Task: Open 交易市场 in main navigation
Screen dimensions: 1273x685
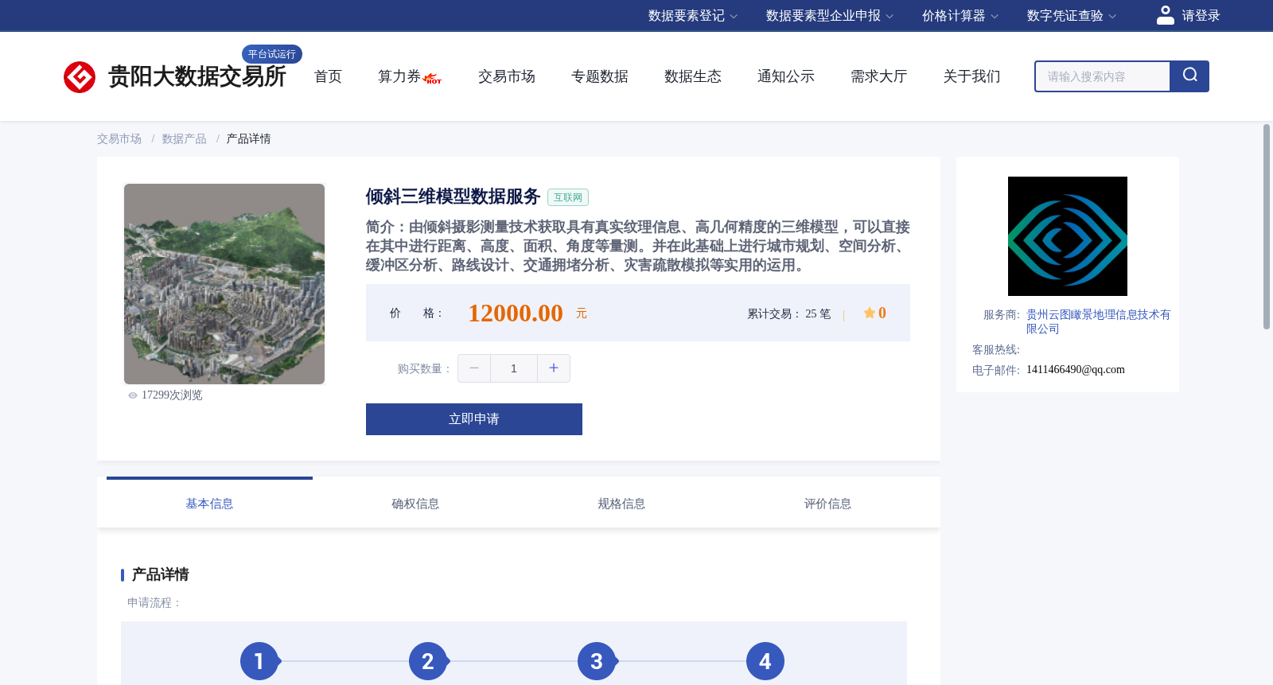Action: pos(507,76)
